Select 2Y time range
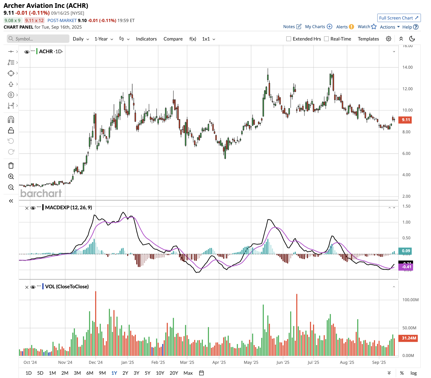 pos(125,373)
